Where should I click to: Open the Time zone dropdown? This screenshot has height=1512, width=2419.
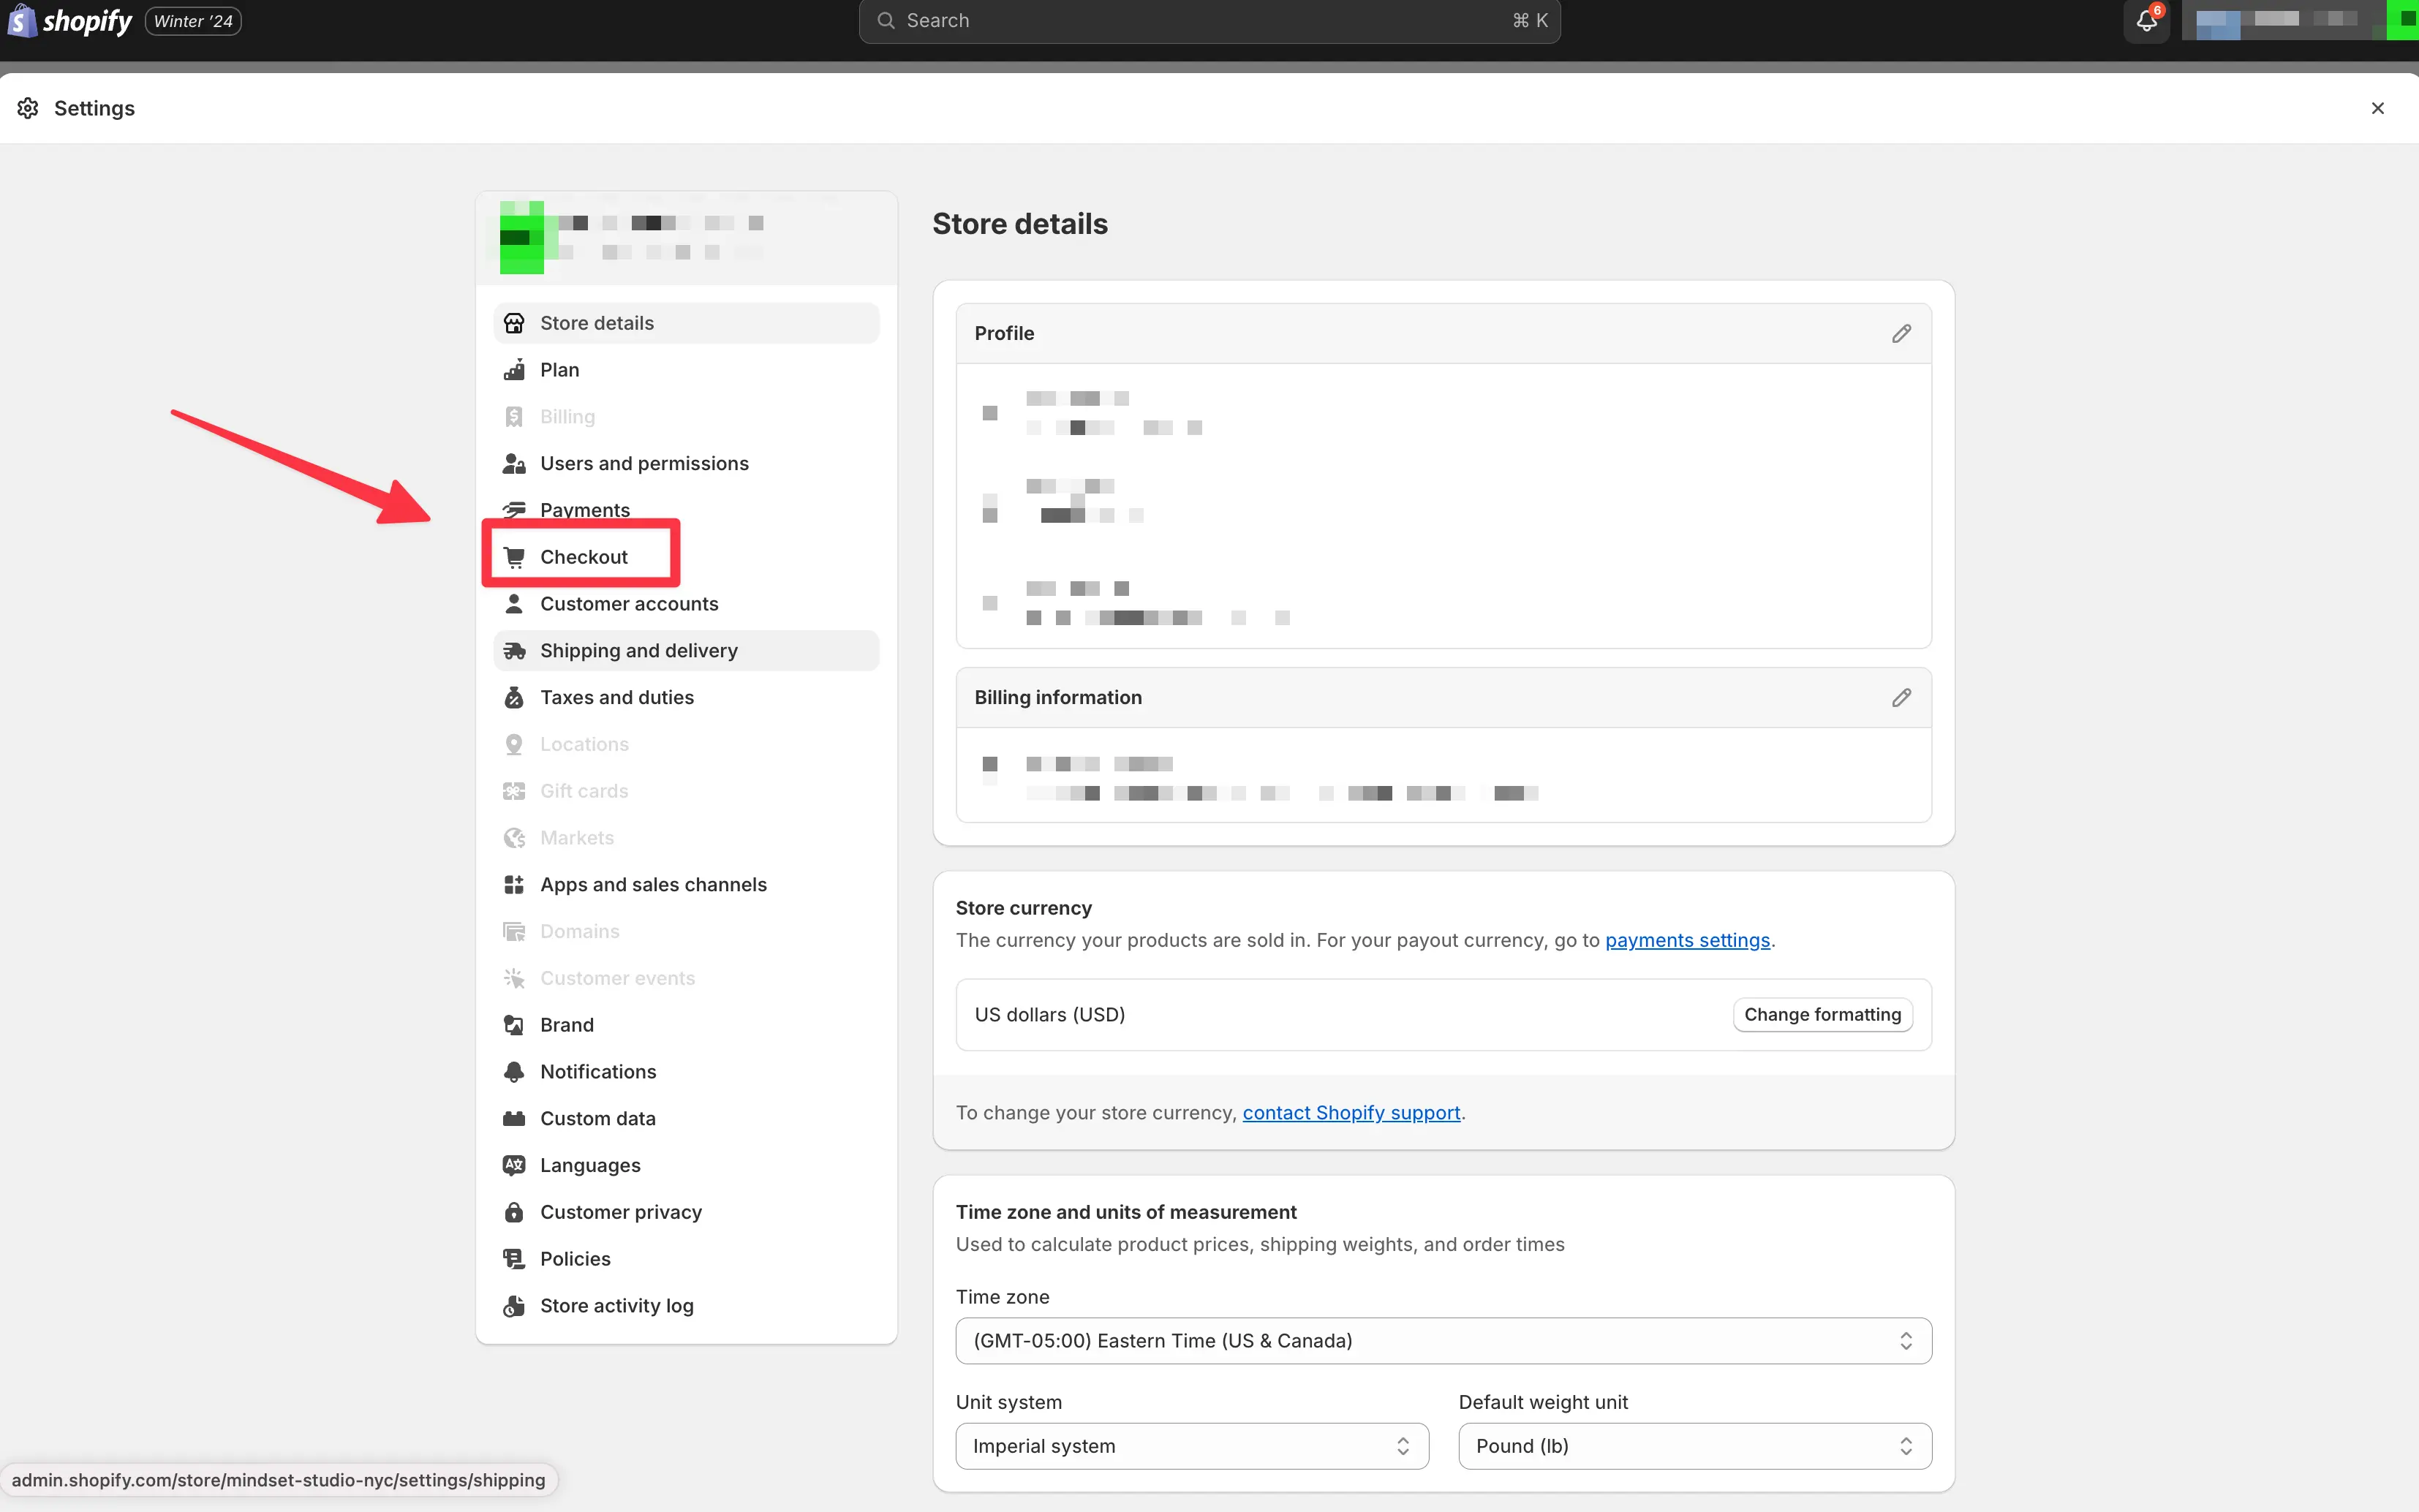1443,1340
